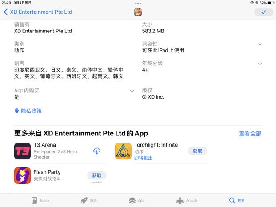Select the © XD Inc. copyright text
This screenshot has height=207, width=276.
(153, 97)
